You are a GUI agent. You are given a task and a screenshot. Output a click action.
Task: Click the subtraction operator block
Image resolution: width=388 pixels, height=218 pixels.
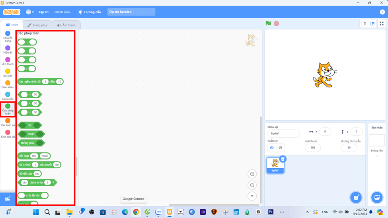pyautogui.click(x=27, y=51)
